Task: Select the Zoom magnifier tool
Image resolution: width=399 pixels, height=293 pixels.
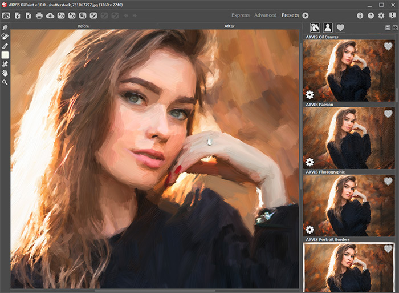Action: coord(5,82)
